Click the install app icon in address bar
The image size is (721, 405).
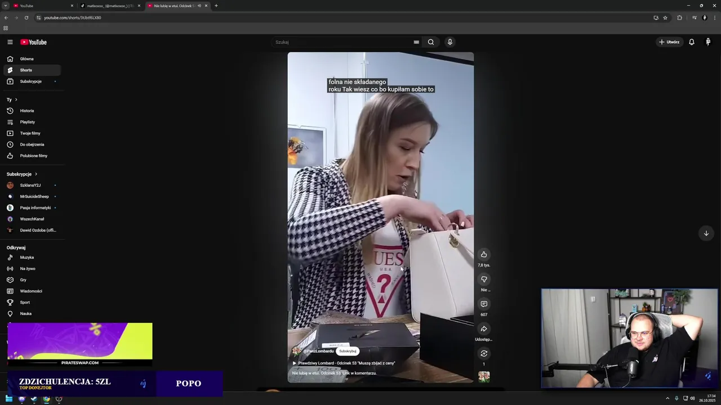coord(656,17)
